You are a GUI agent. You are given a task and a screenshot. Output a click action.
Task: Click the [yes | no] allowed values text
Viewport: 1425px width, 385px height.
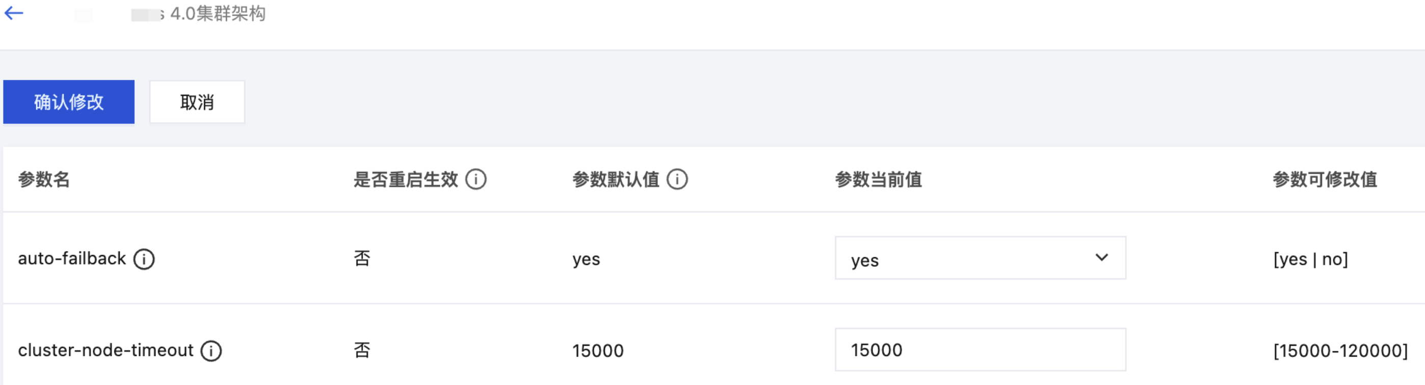click(x=1310, y=259)
